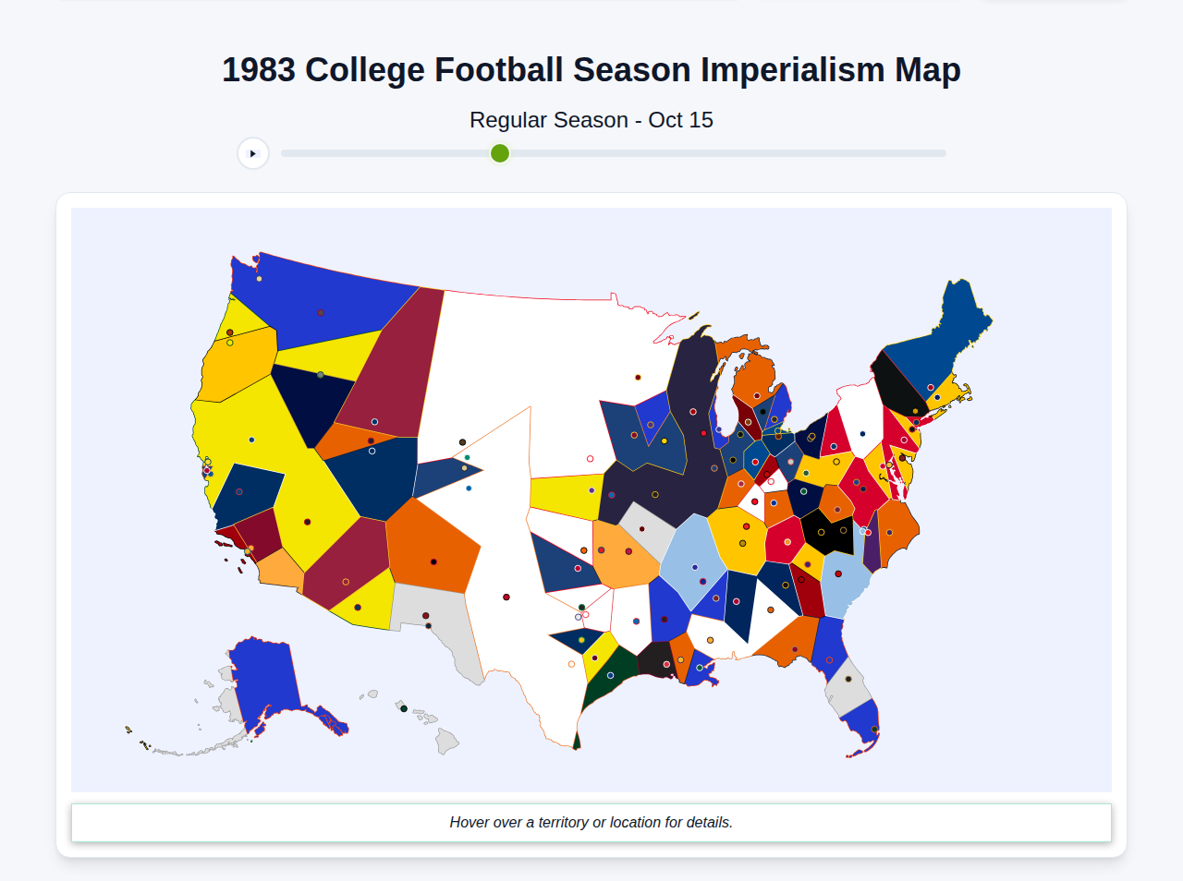The image size is (1183, 881).
Task: Click the hollow team marker in west Texas
Action: click(571, 663)
